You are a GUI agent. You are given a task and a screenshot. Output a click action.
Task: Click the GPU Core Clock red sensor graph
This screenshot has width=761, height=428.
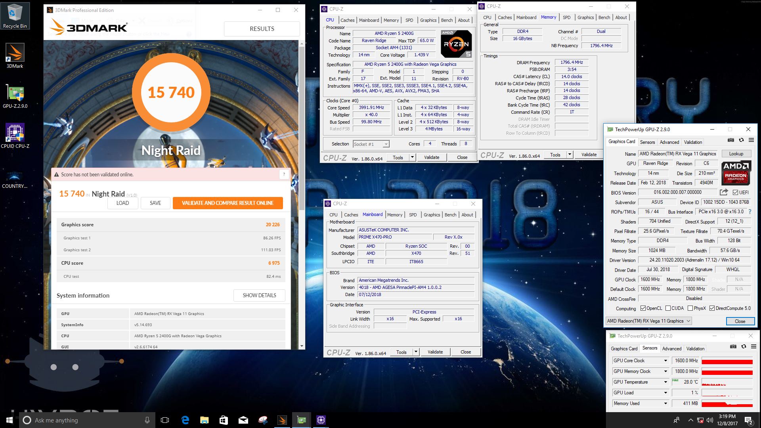pyautogui.click(x=727, y=361)
